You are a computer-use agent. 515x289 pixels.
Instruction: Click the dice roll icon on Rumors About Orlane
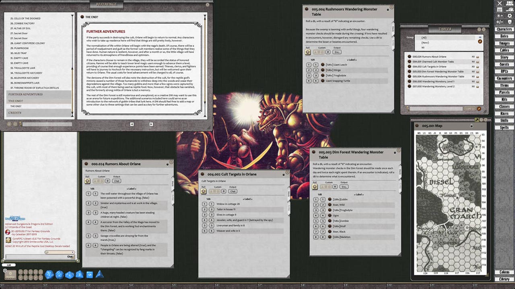coord(87,181)
